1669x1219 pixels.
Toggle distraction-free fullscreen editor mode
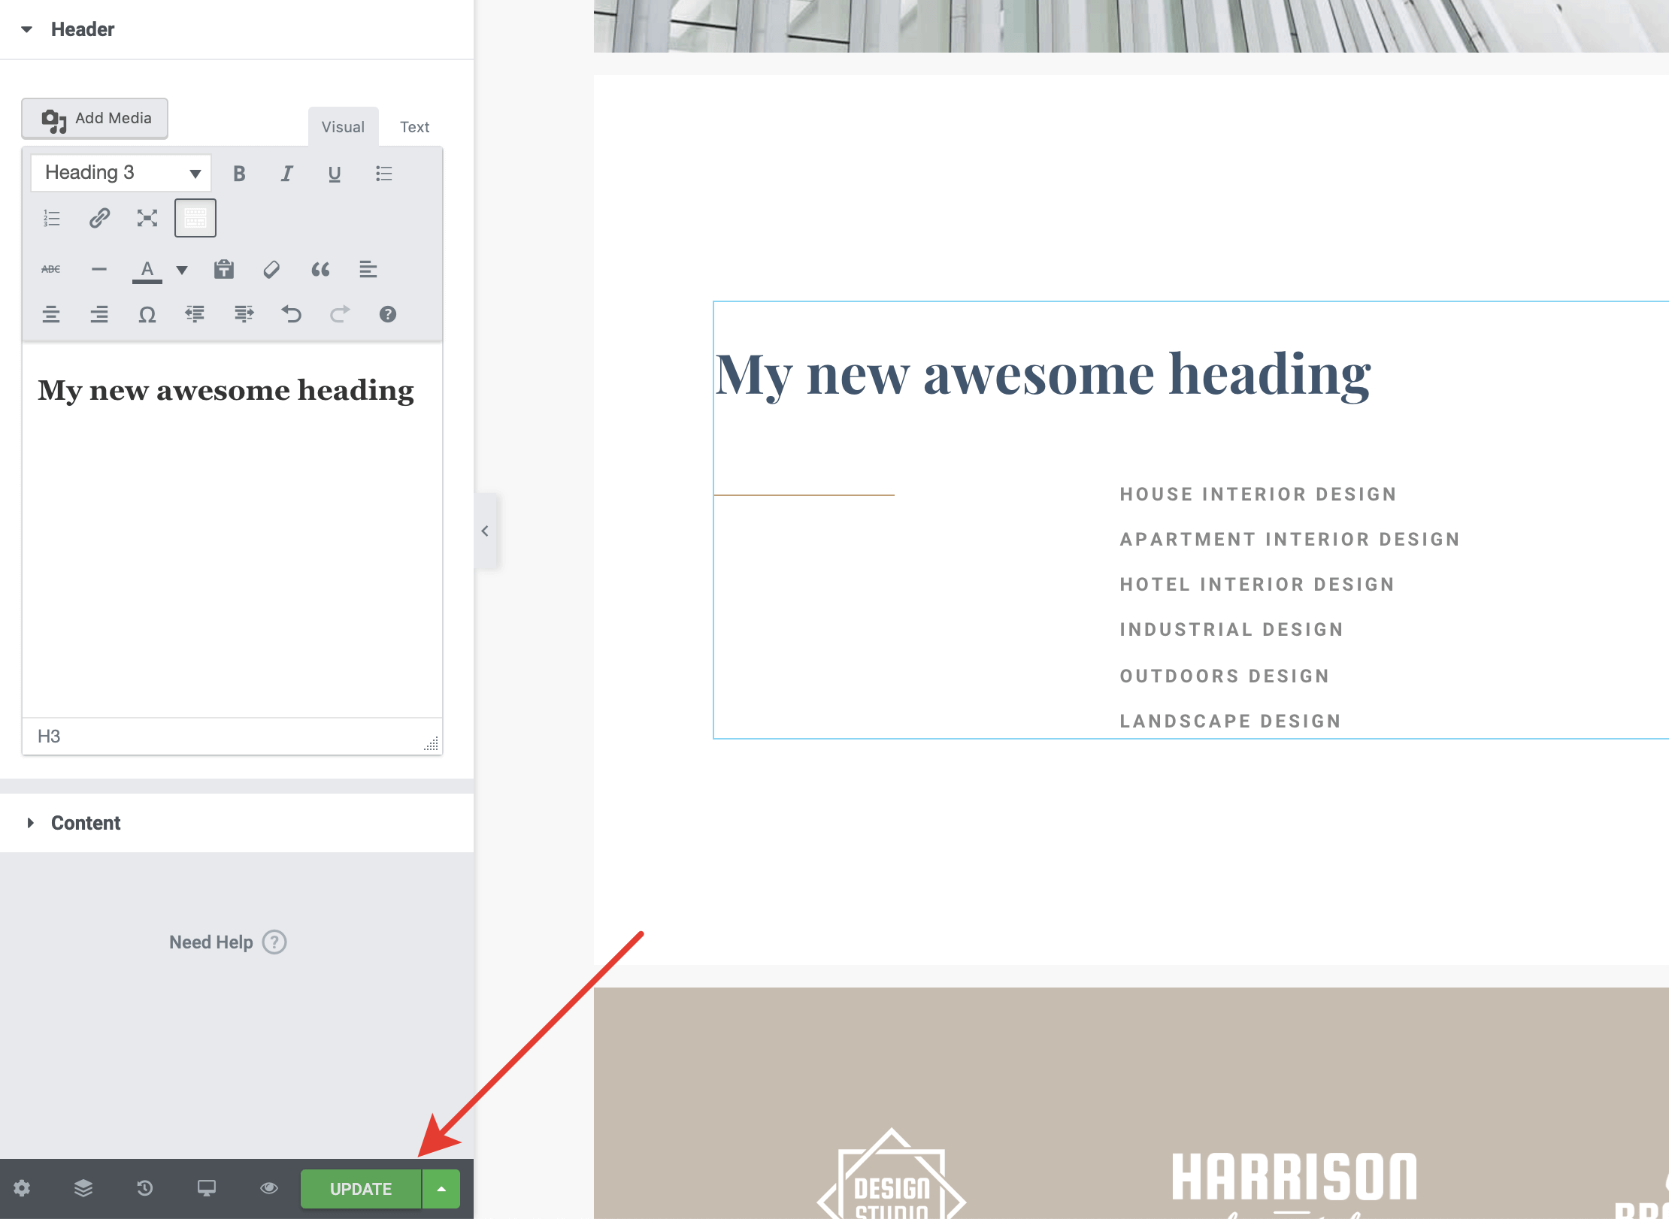pos(147,218)
